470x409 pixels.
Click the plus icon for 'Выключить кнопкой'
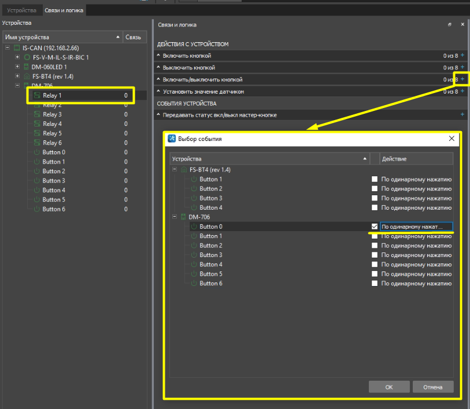[462, 68]
